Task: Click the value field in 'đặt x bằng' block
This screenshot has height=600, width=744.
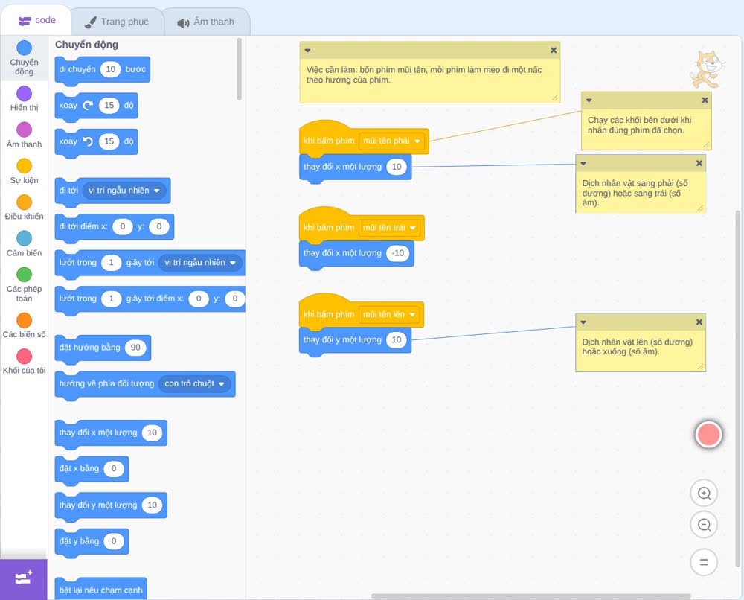Action: (114, 469)
